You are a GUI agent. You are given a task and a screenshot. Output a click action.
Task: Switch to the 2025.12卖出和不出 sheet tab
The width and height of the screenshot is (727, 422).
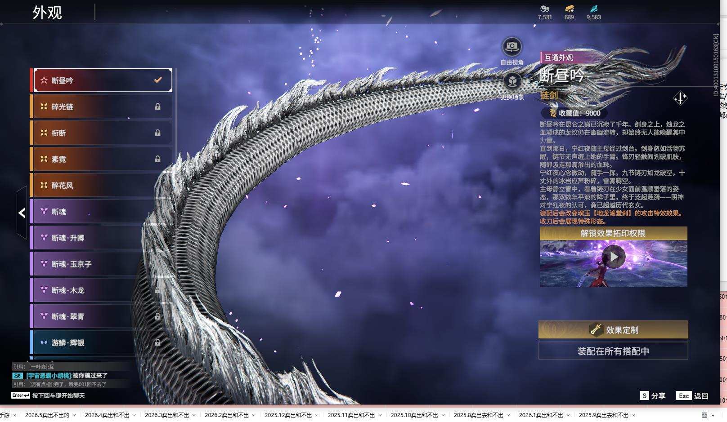click(288, 415)
